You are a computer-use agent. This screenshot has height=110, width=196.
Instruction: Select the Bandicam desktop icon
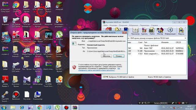tap(16, 95)
